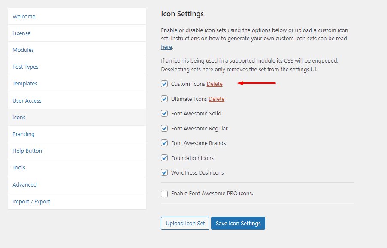Toggle the Font Awesome Solid checkbox
This screenshot has width=387, height=248.
click(164, 113)
